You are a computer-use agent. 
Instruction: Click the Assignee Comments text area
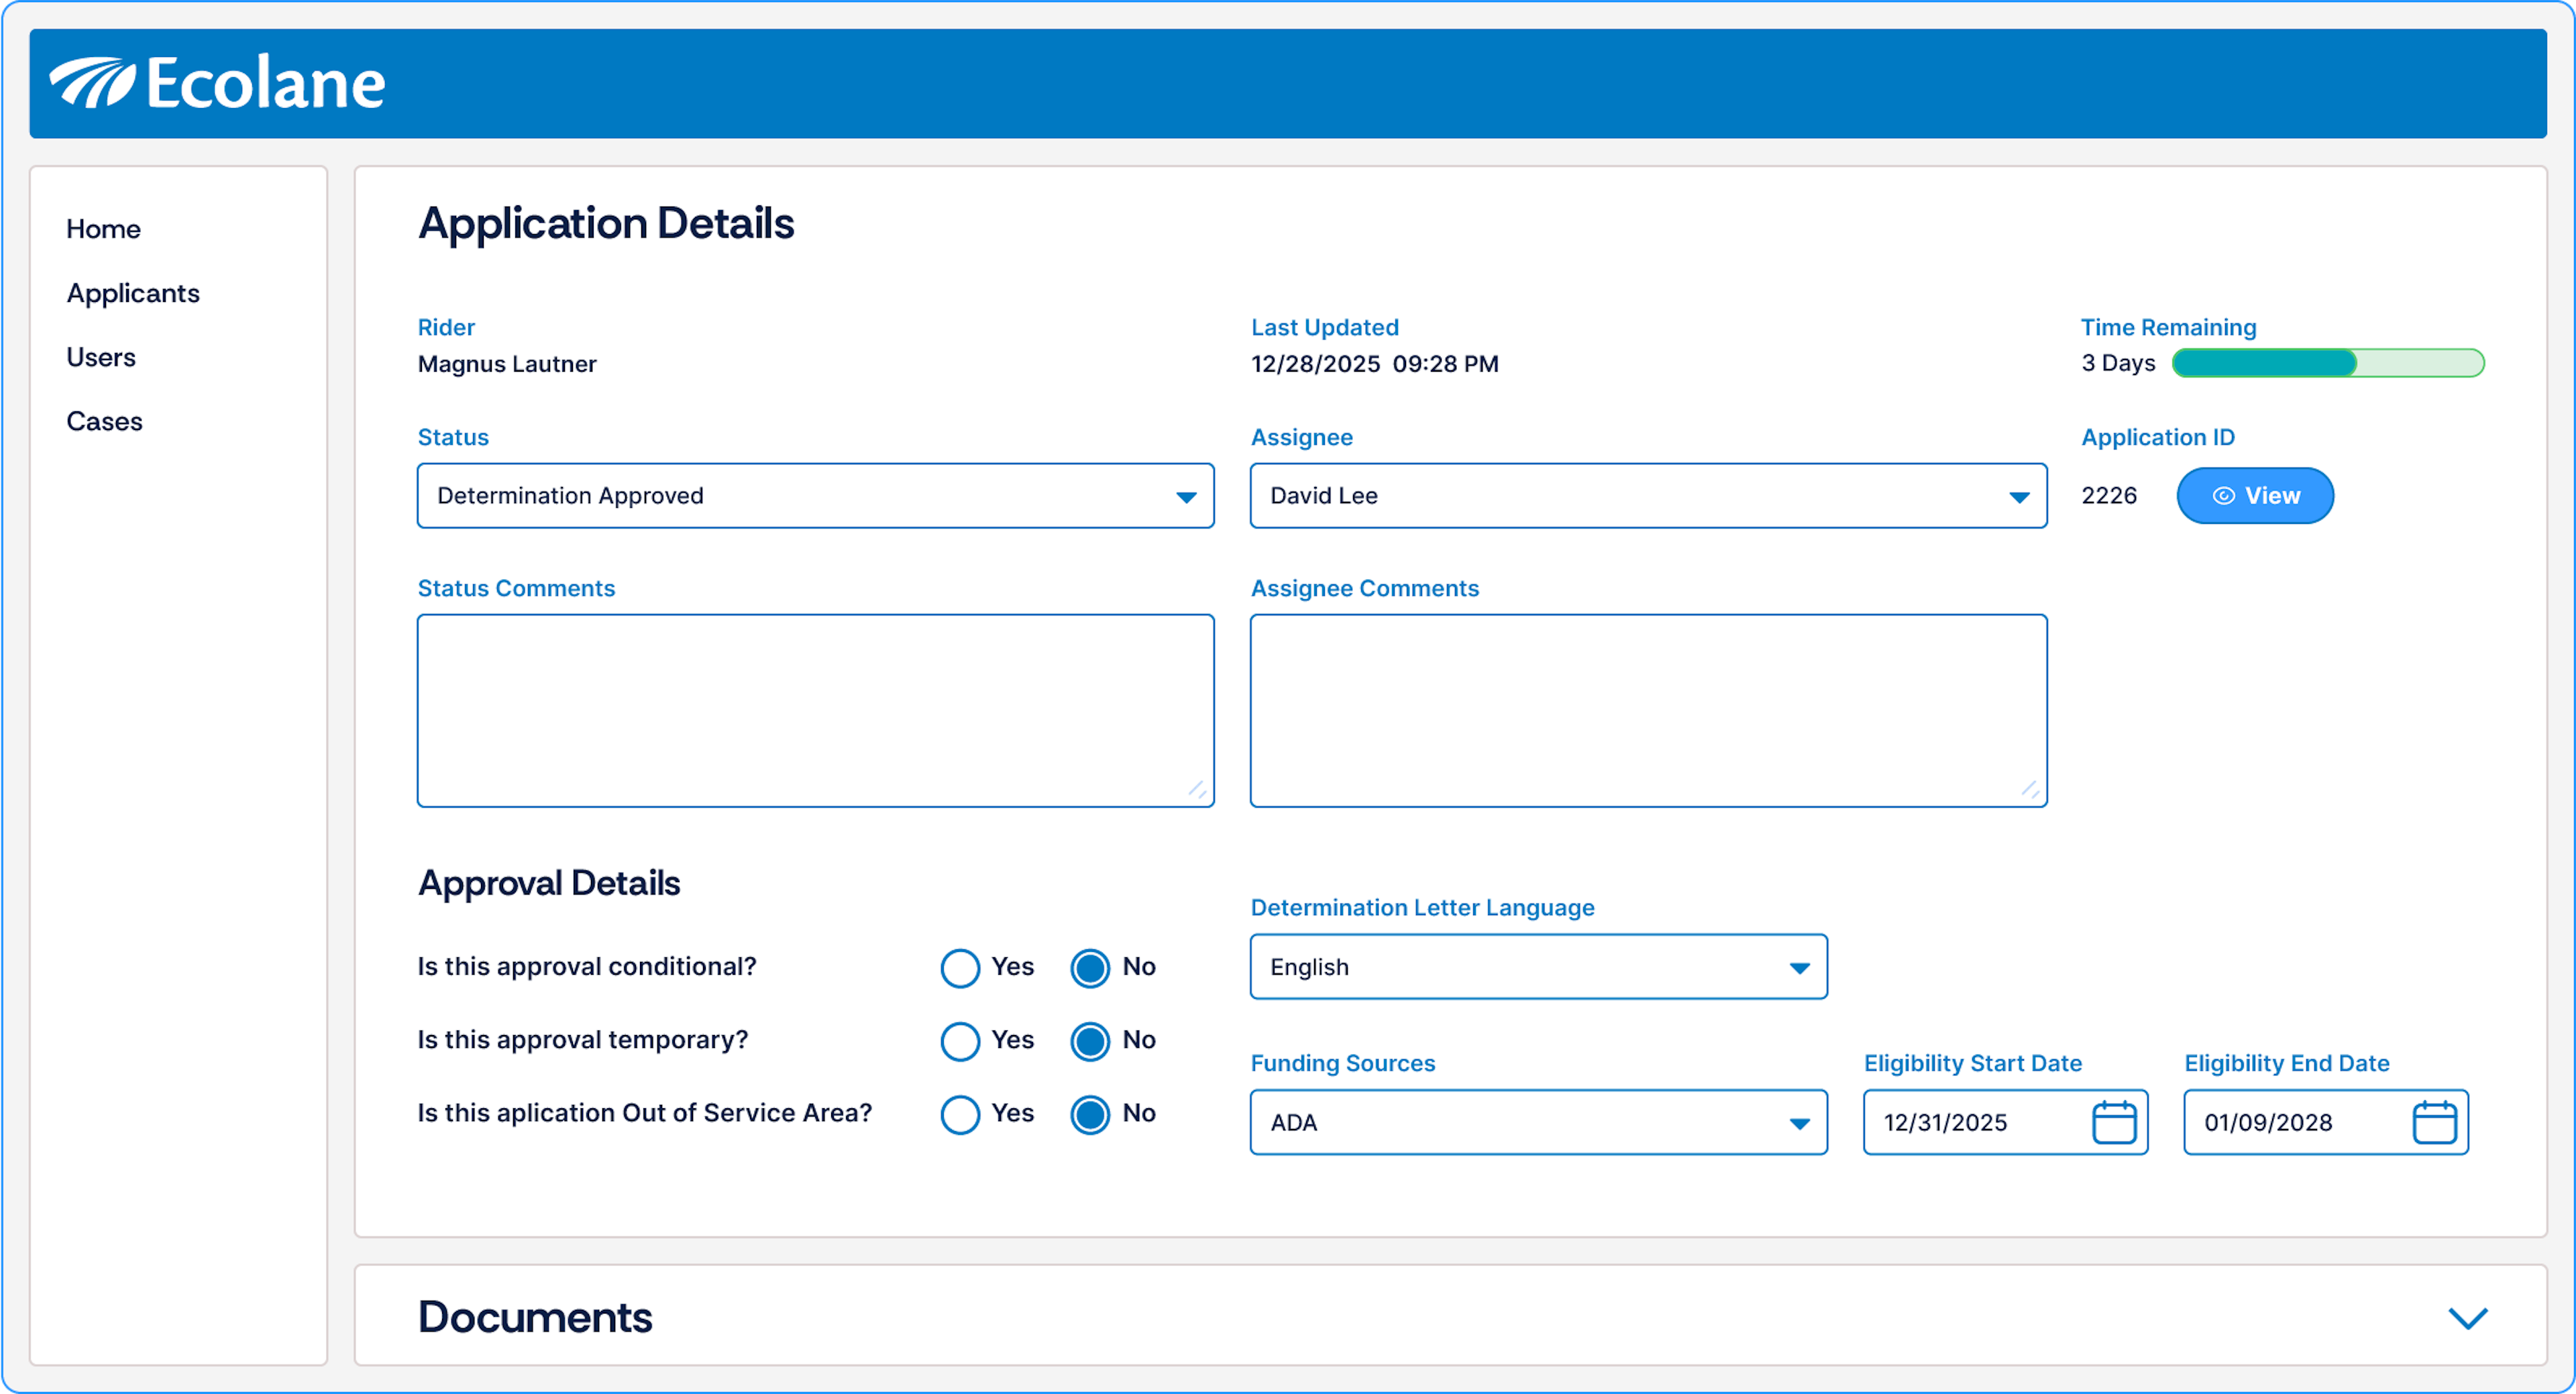[x=1648, y=710]
